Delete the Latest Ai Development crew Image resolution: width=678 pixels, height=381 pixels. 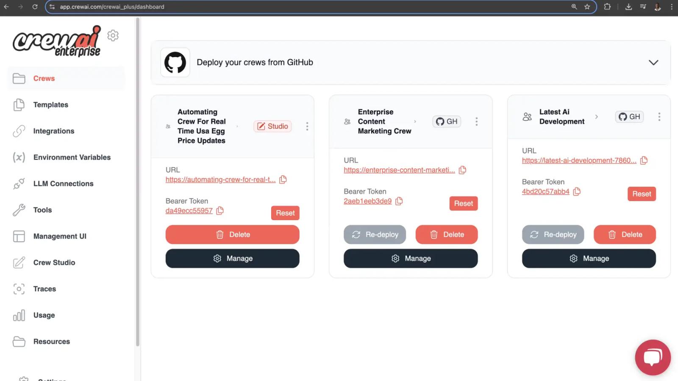click(x=625, y=235)
